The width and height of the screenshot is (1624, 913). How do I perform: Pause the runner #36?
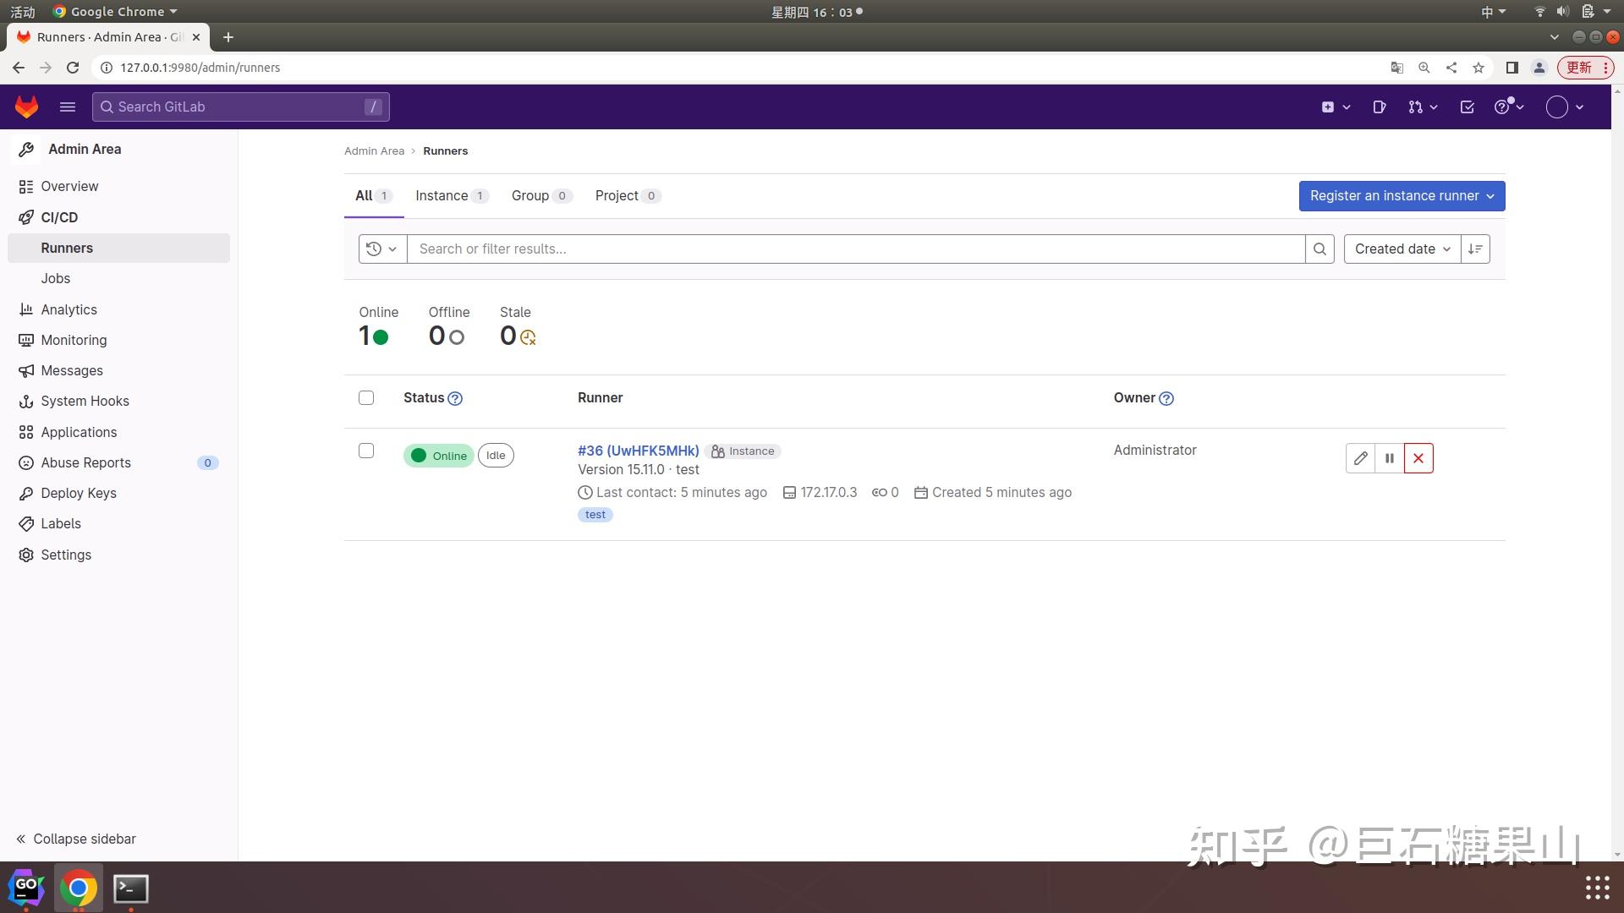1390,457
